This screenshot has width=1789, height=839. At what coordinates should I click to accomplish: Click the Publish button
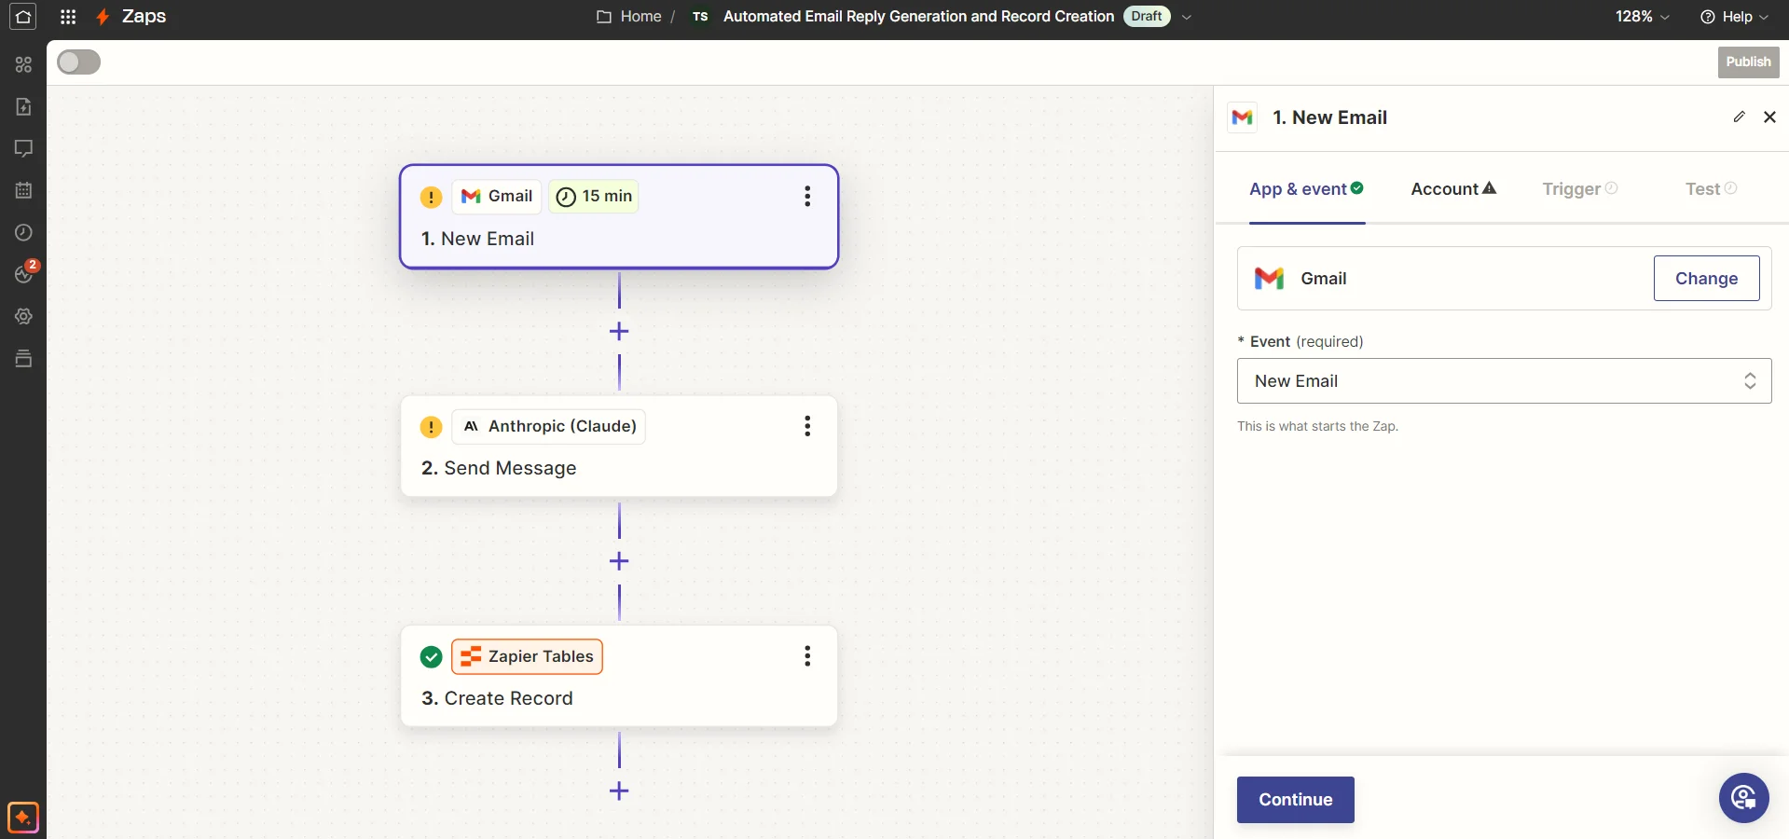click(x=1748, y=62)
